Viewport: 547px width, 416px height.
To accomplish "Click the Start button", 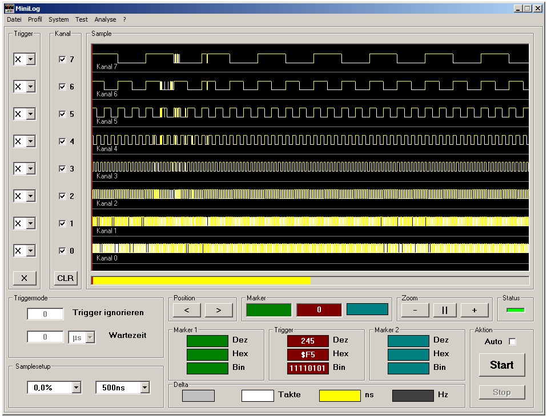I will tap(502, 365).
